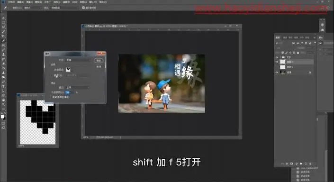
Task: Select the Magic Wand tool
Action: [x=3, y=32]
